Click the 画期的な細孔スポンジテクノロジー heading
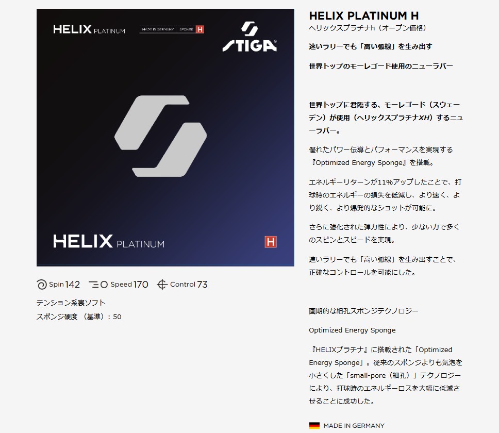Image resolution: width=499 pixels, height=433 pixels. pyautogui.click(x=363, y=311)
